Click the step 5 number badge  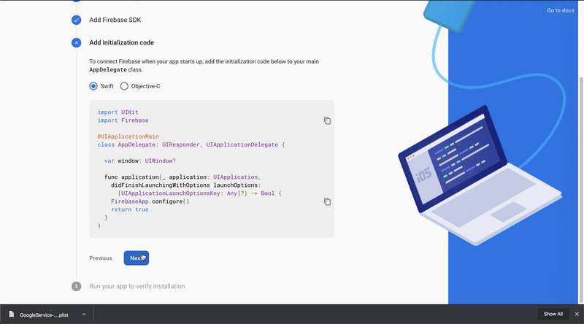tap(77, 286)
